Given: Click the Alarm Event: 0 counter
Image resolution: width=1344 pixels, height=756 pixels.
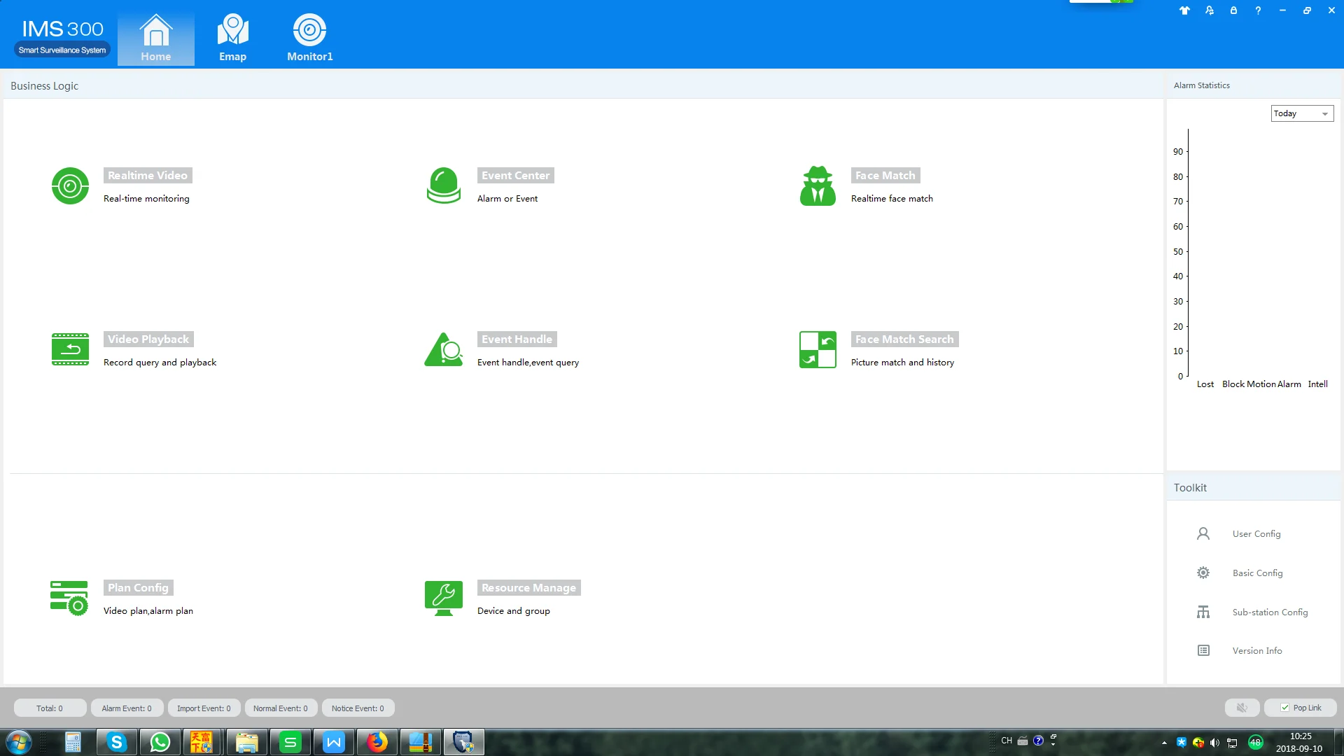Looking at the screenshot, I should coord(127,708).
